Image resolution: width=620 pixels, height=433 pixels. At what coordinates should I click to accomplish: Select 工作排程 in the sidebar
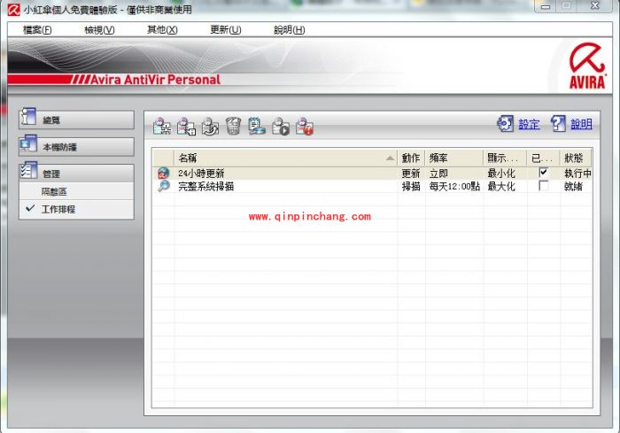point(58,209)
